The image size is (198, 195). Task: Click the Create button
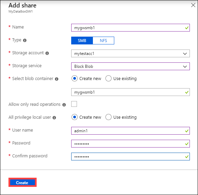pos(22,182)
